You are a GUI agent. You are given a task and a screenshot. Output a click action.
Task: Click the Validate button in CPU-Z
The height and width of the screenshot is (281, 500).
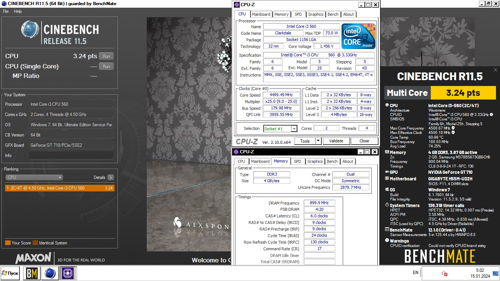pos(336,141)
